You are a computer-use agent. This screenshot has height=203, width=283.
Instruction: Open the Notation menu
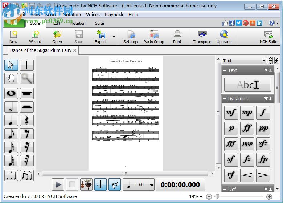click(x=71, y=15)
